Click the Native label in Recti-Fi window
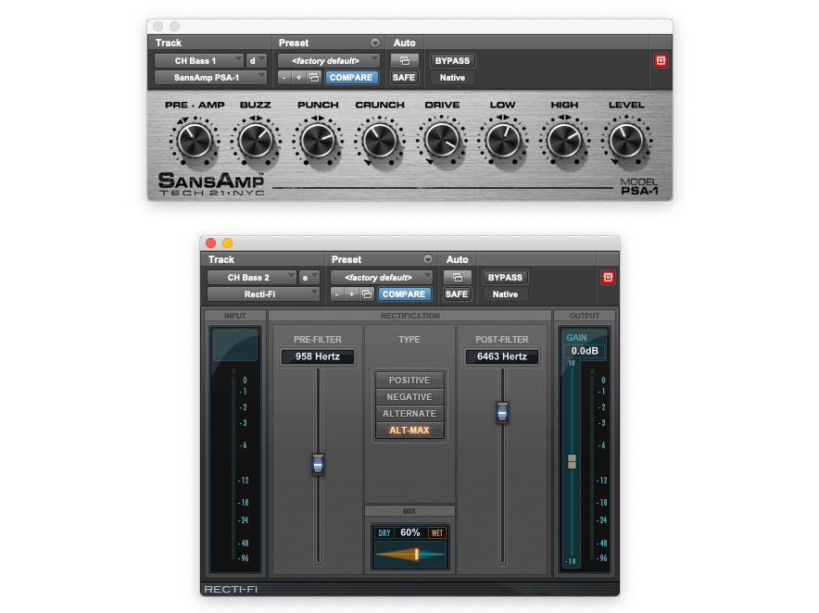 tap(505, 294)
